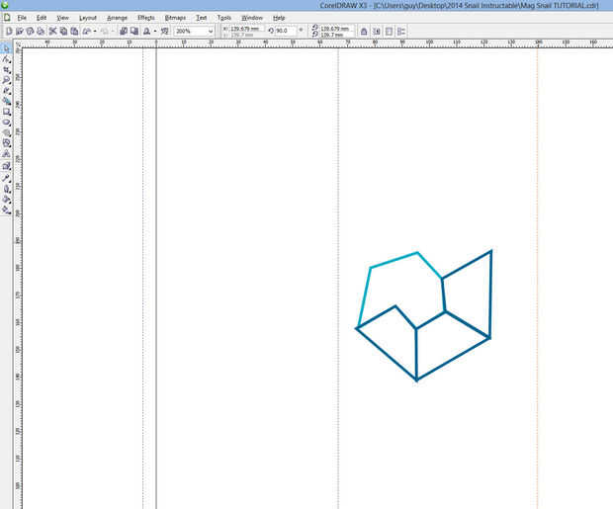Select the Polygon tool
This screenshot has height=509, width=613.
(x=6, y=132)
